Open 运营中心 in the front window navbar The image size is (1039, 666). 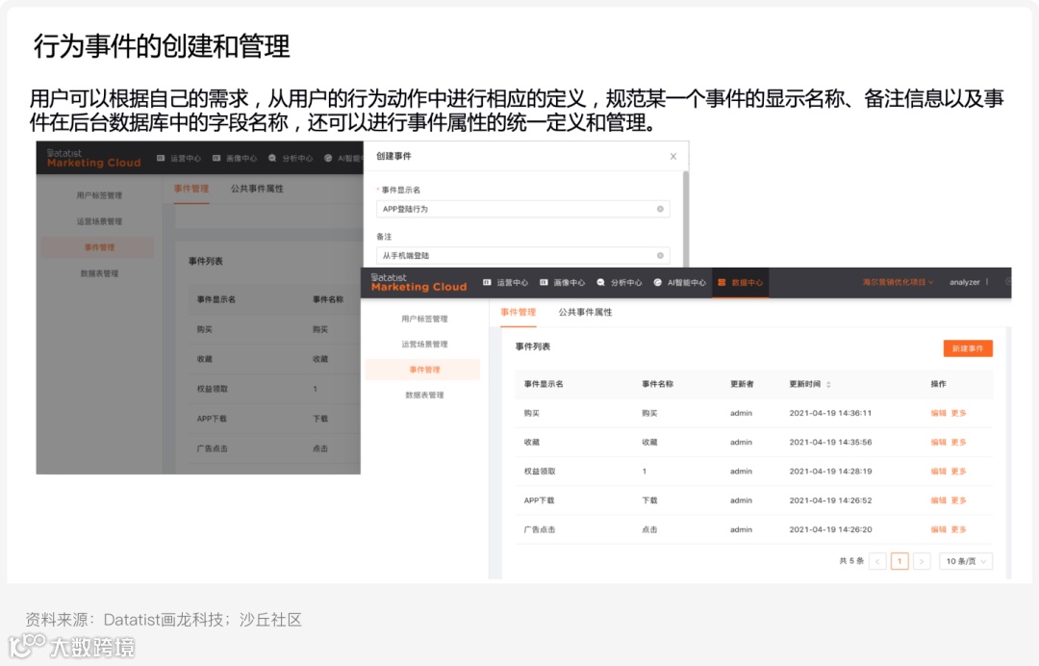512,283
